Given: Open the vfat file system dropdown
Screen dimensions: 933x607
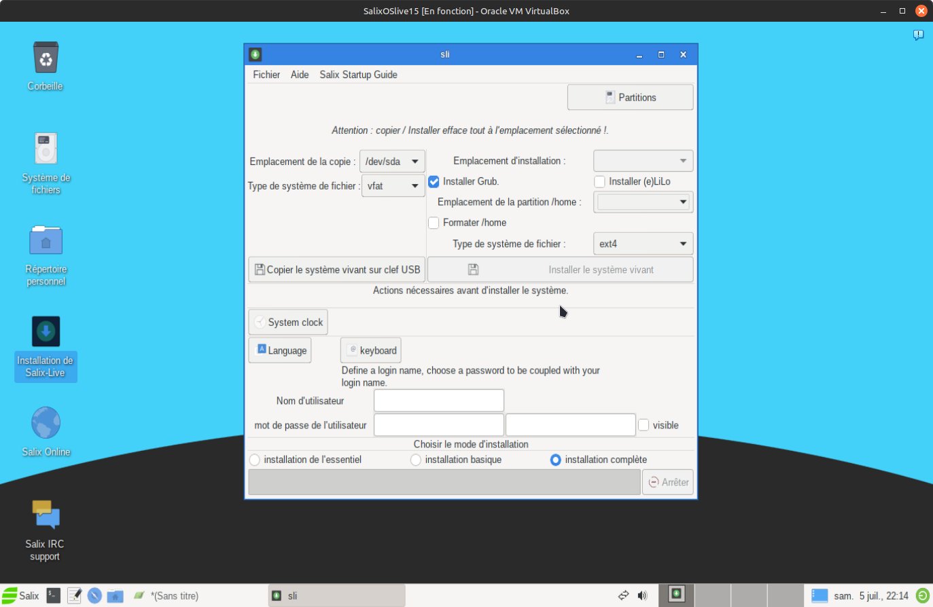Looking at the screenshot, I should tap(393, 186).
